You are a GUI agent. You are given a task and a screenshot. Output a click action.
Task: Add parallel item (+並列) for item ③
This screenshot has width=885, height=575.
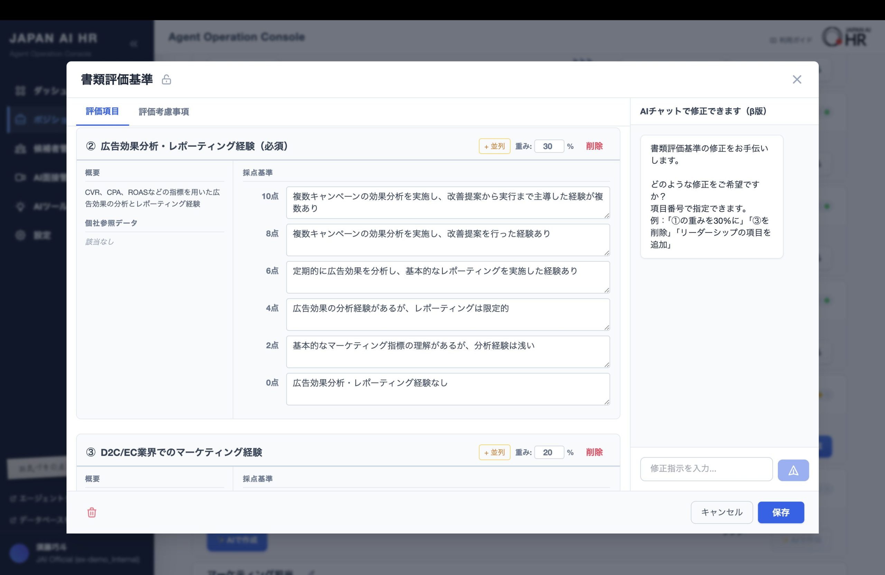click(495, 452)
